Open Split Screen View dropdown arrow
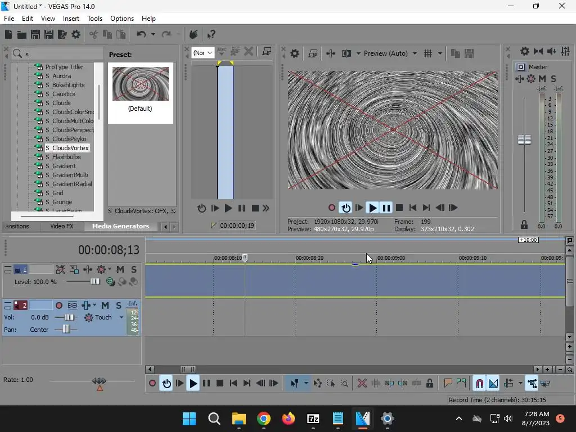The image size is (576, 432). pos(358,53)
